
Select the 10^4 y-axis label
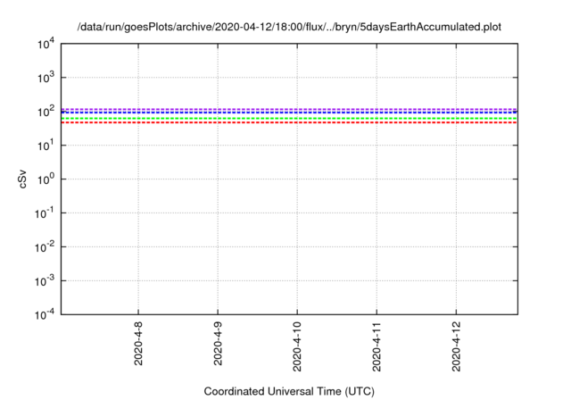(46, 45)
